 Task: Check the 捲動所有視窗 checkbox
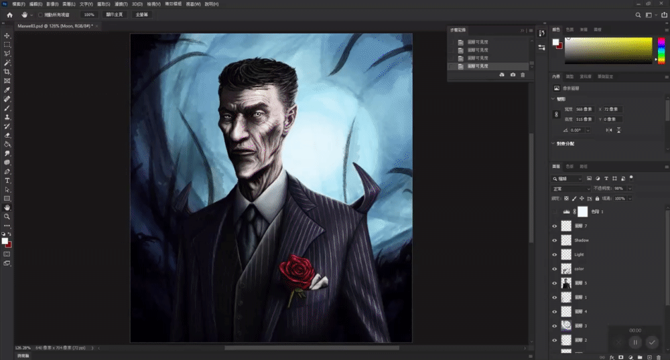(x=40, y=14)
